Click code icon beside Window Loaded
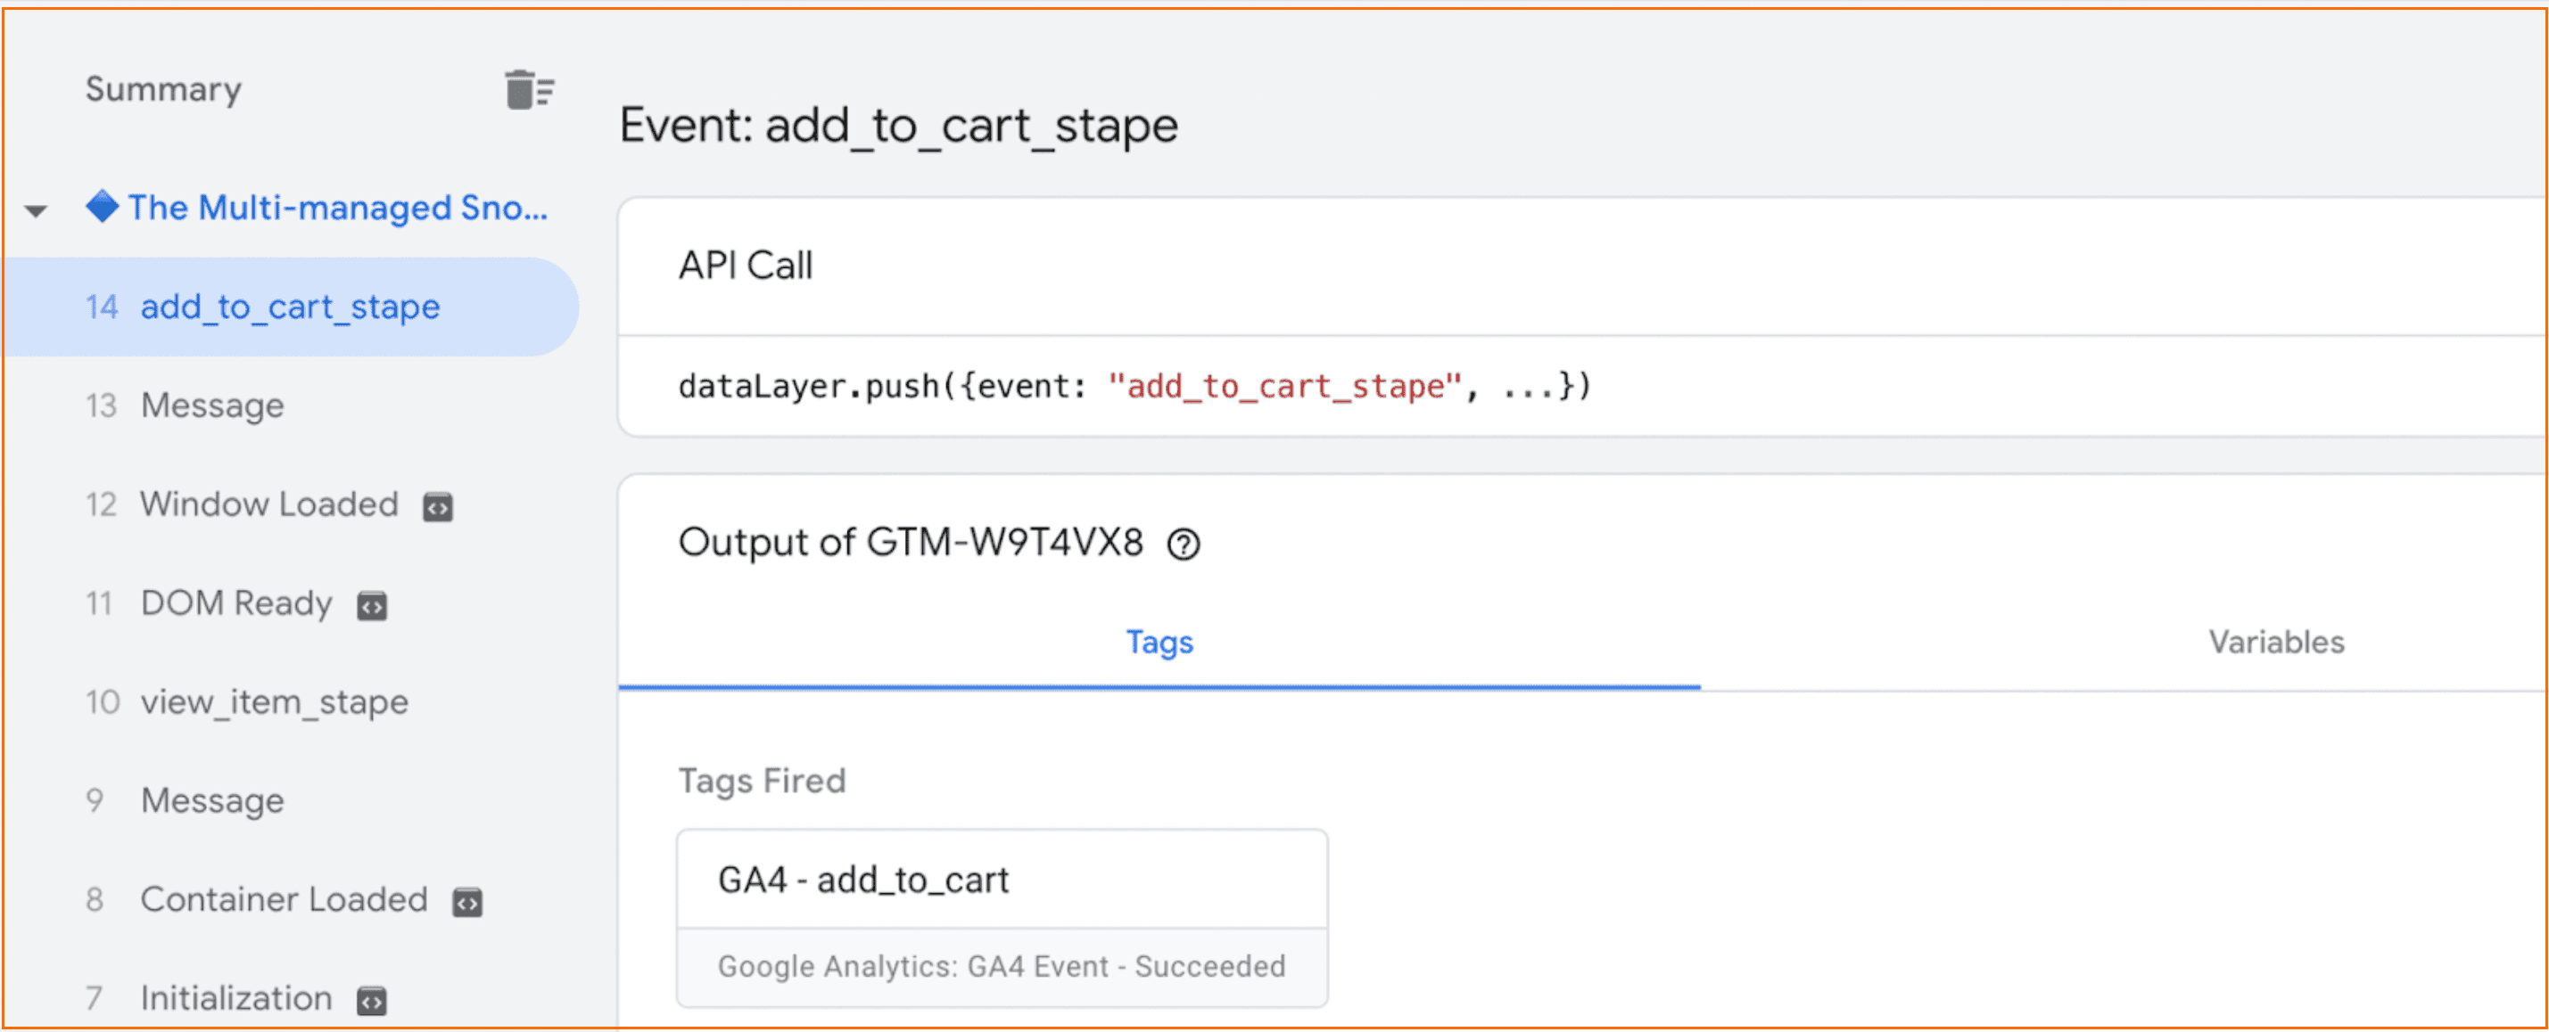2549x1032 pixels. point(437,507)
